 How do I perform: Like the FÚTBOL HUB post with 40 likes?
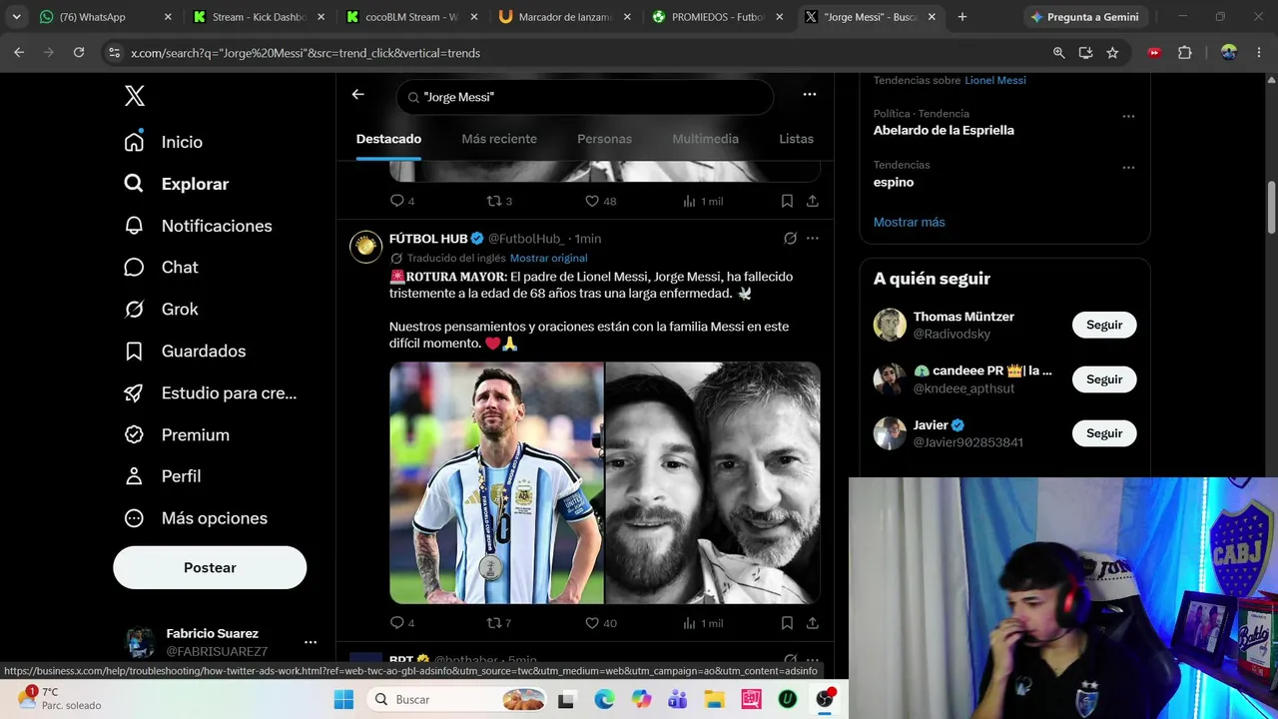pyautogui.click(x=592, y=623)
